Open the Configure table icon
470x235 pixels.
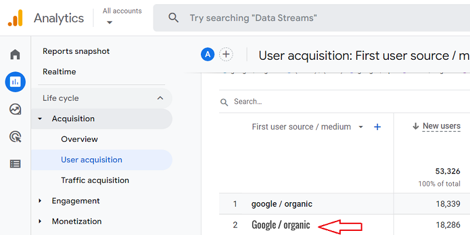tap(15, 164)
